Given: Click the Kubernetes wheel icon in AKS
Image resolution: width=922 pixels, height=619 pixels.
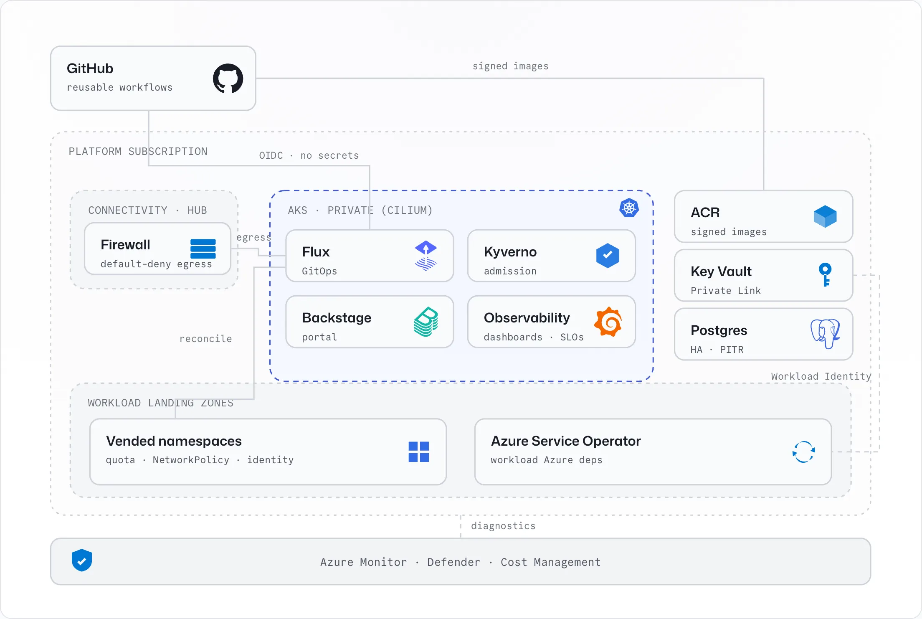Looking at the screenshot, I should (x=629, y=208).
